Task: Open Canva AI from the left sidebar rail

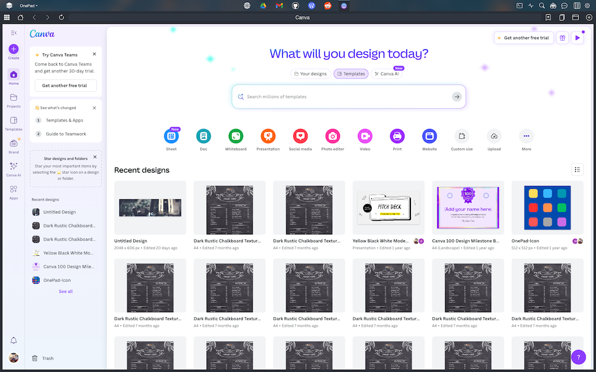Action: (13, 166)
